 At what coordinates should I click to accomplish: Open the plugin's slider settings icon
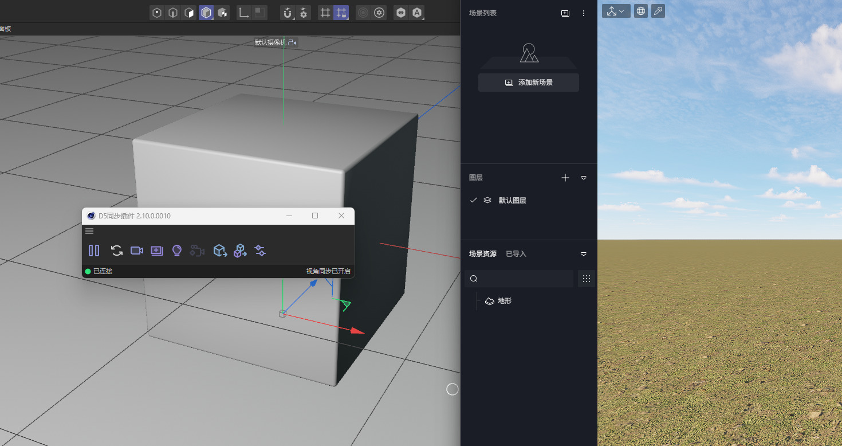coord(260,251)
